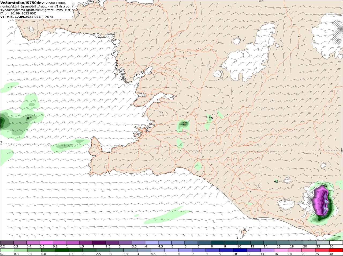Pick the darkest purple swatch labeled 2 in upper legend
This screenshot has height=256, width=343.
99,242
